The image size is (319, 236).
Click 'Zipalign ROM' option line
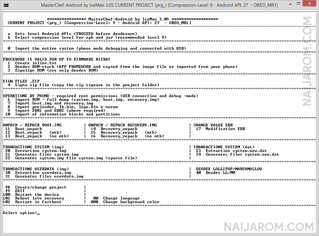[53, 70]
